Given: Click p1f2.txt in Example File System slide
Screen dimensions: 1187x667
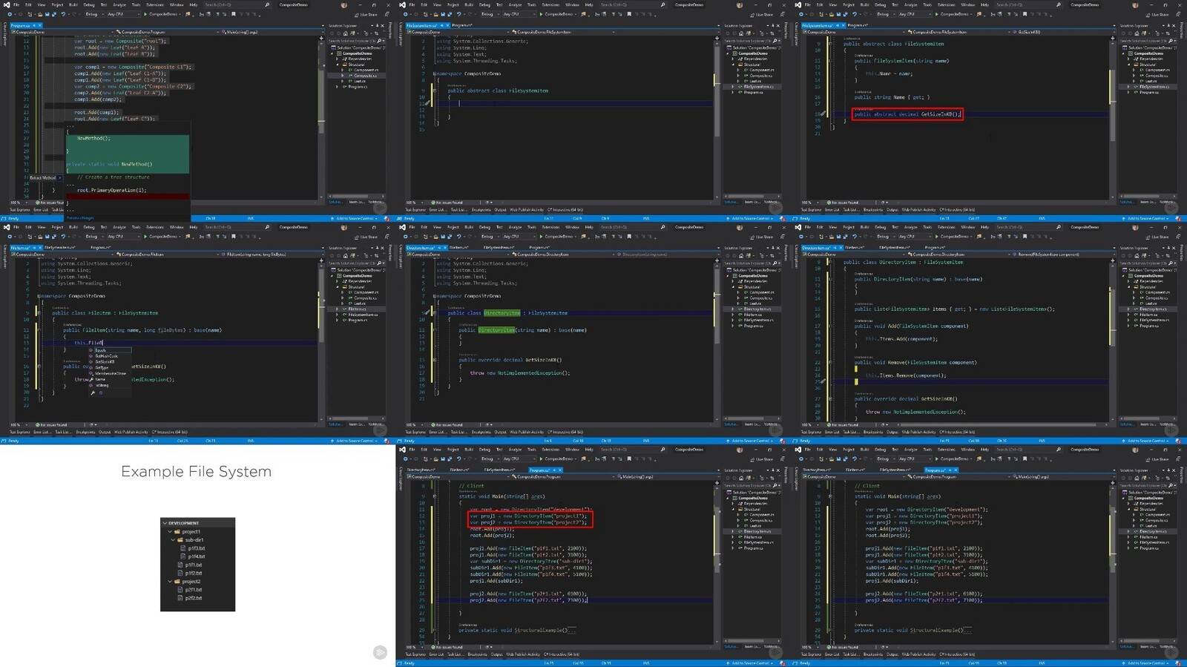Looking at the screenshot, I should pos(194,574).
